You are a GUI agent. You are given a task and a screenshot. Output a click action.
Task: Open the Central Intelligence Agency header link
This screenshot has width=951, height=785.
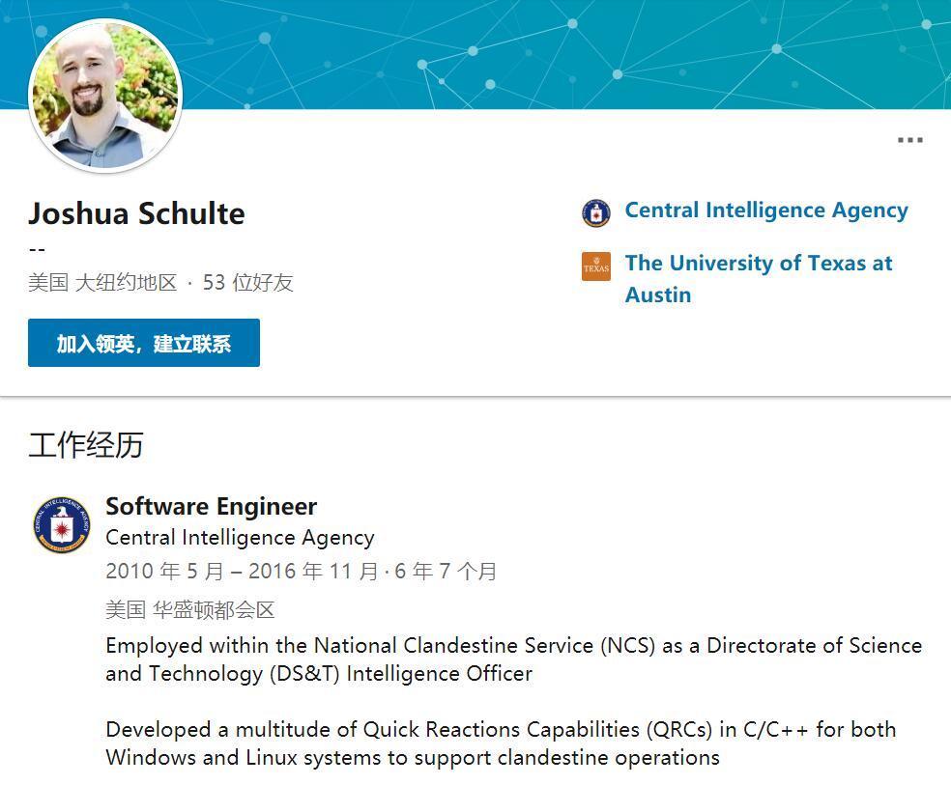point(766,210)
